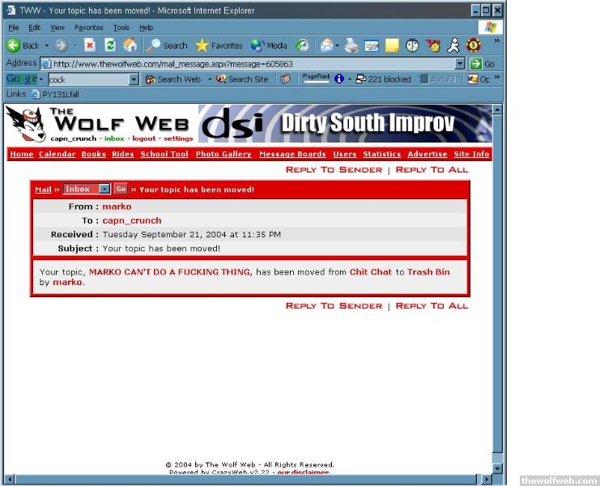The height and width of the screenshot is (486, 600).
Task: Click the Google toolbar logo
Action: coord(22,79)
